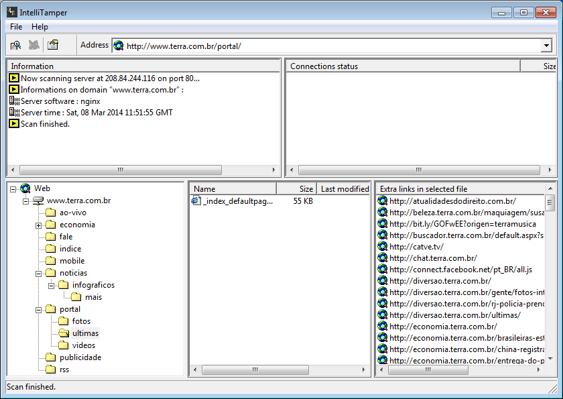Select http://diversao.terra.com.br/ultimas/ link
Image resolution: width=563 pixels, height=399 pixels.
pos(455,315)
